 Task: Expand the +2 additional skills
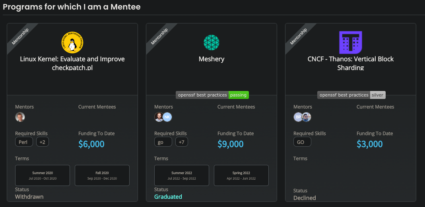pyautogui.click(x=43, y=142)
